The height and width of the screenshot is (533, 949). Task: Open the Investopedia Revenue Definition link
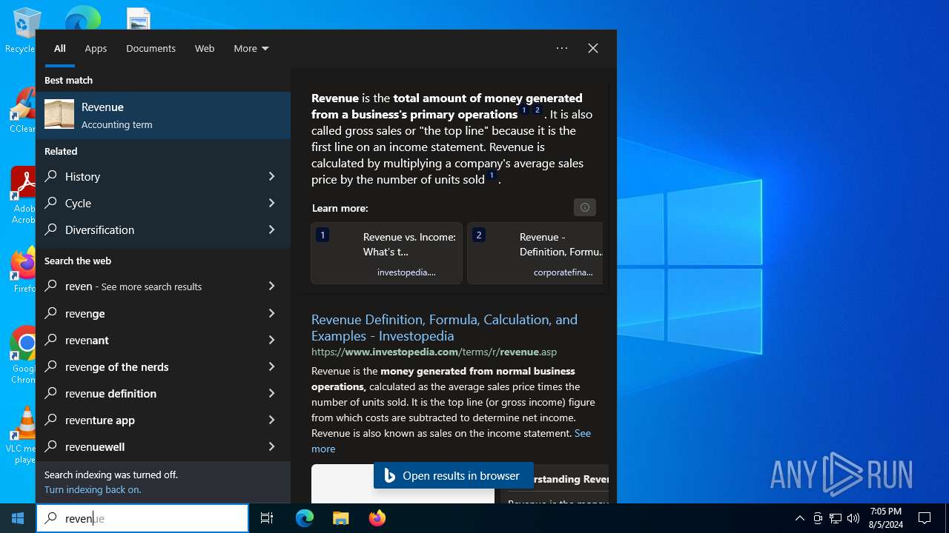point(444,327)
